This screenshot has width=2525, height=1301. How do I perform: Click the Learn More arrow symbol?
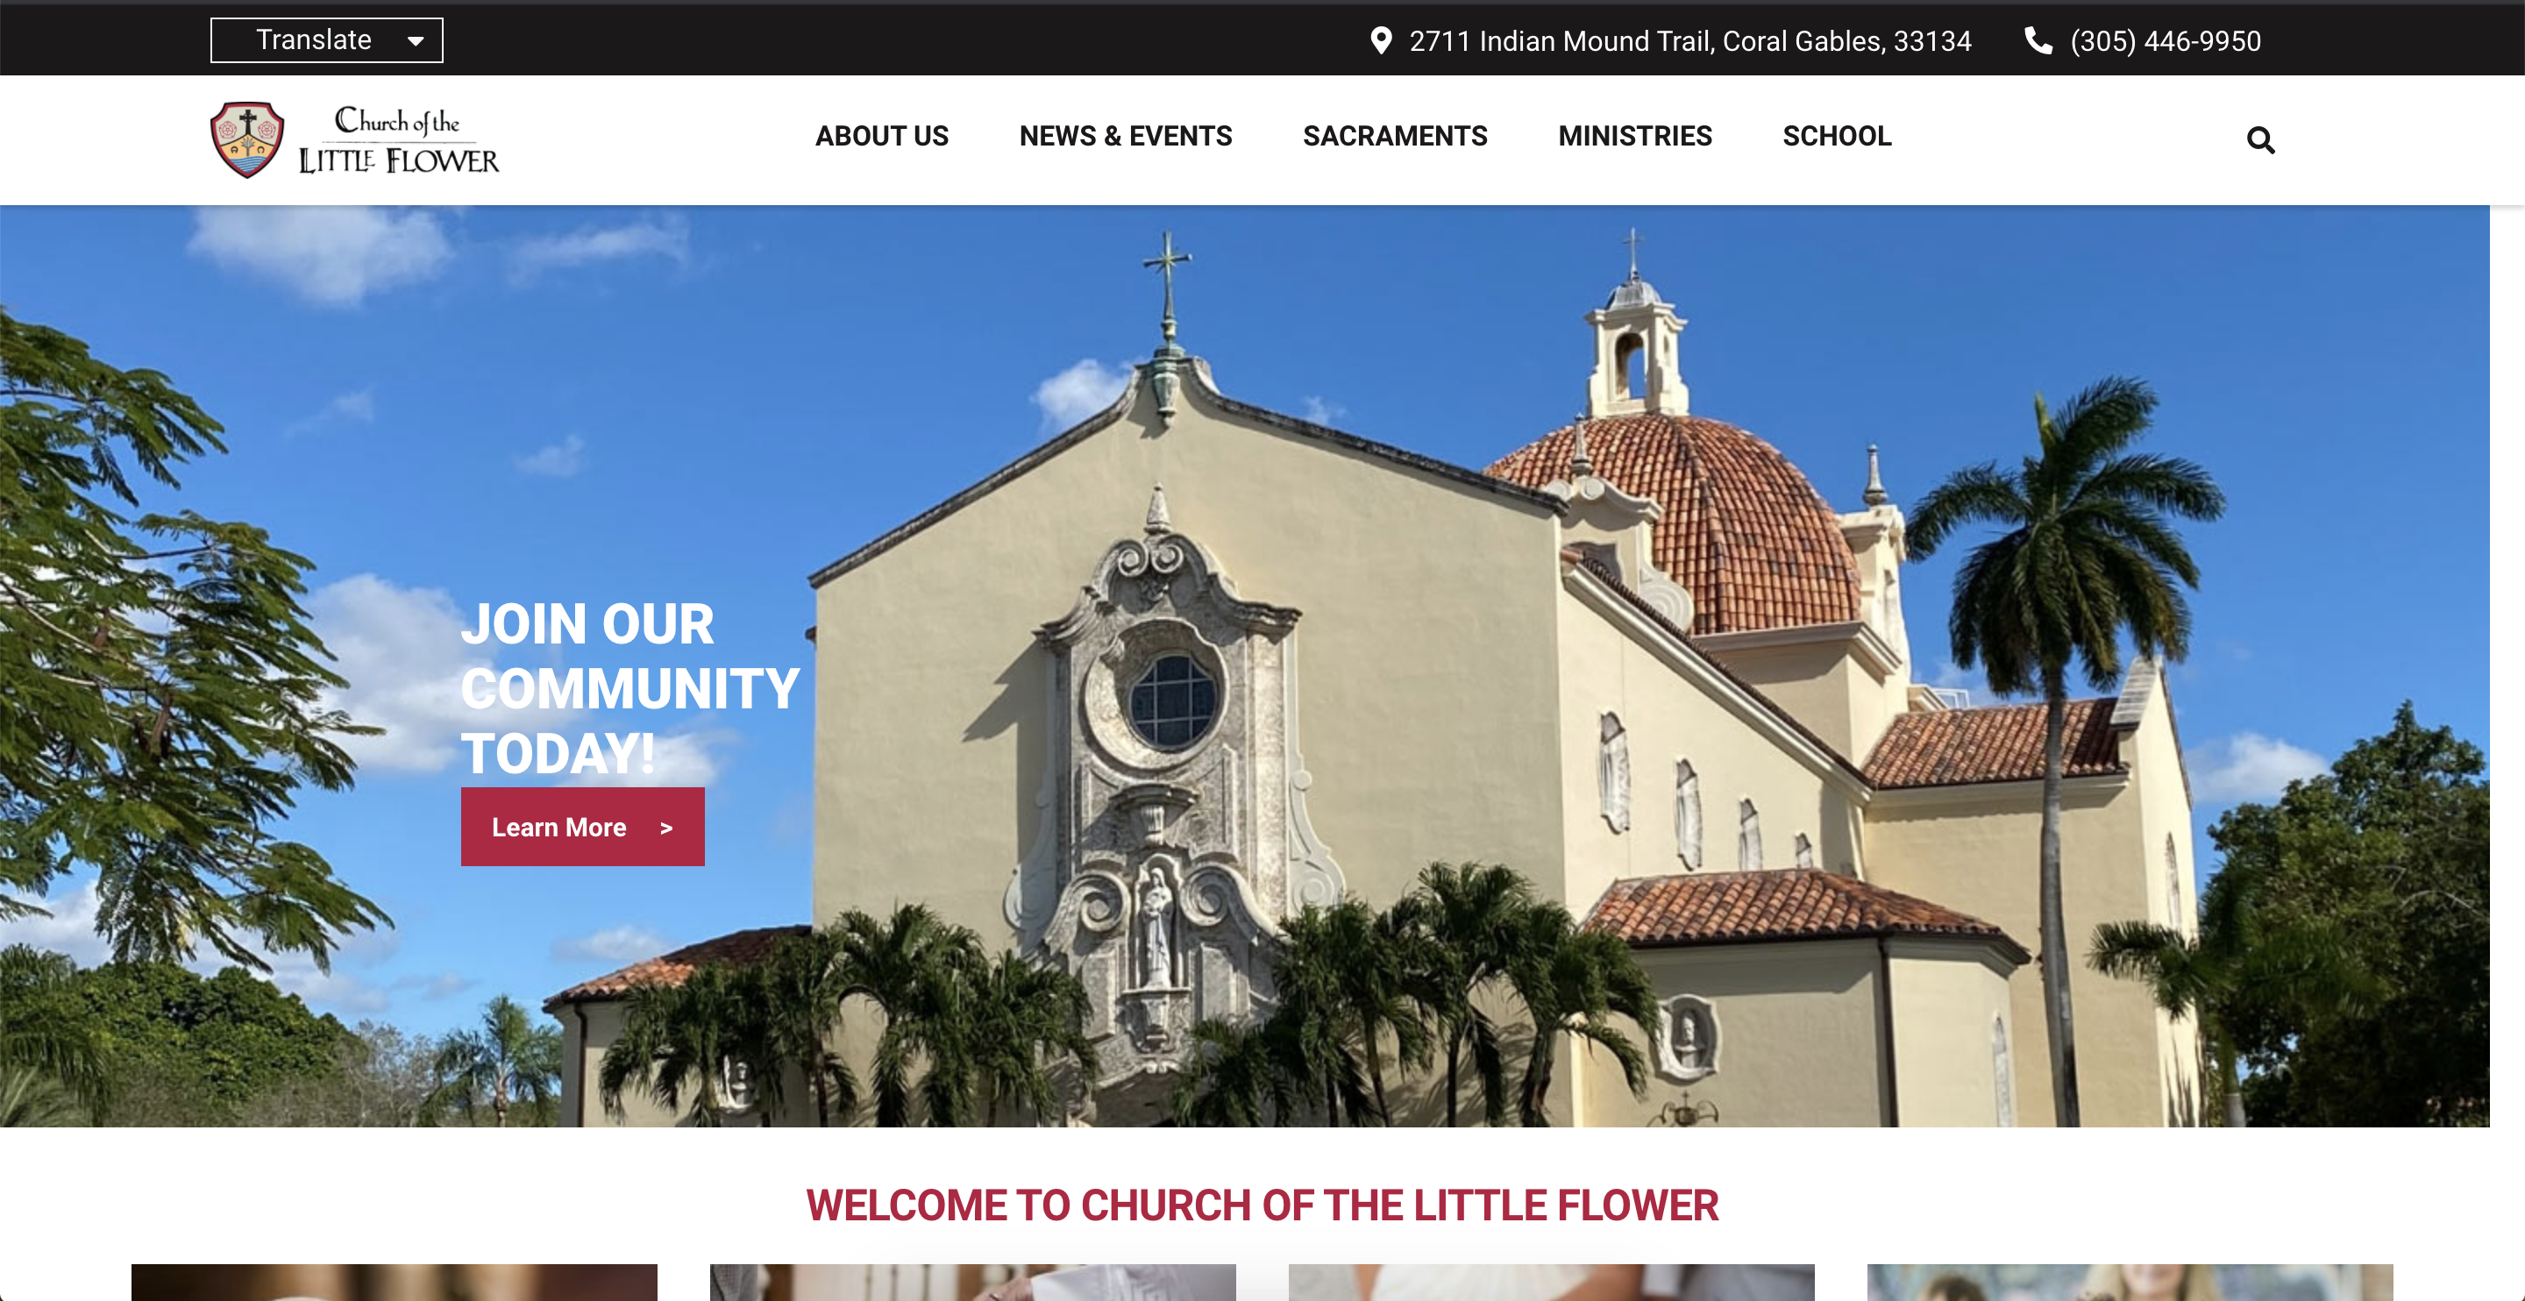(666, 828)
